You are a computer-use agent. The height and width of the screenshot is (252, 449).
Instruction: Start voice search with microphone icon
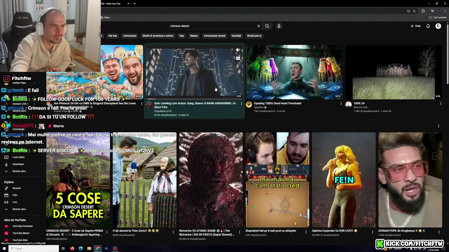coord(279,26)
